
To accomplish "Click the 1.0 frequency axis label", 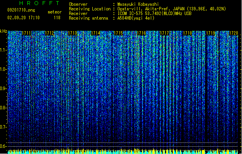I will pyautogui.click(x=3, y=69).
